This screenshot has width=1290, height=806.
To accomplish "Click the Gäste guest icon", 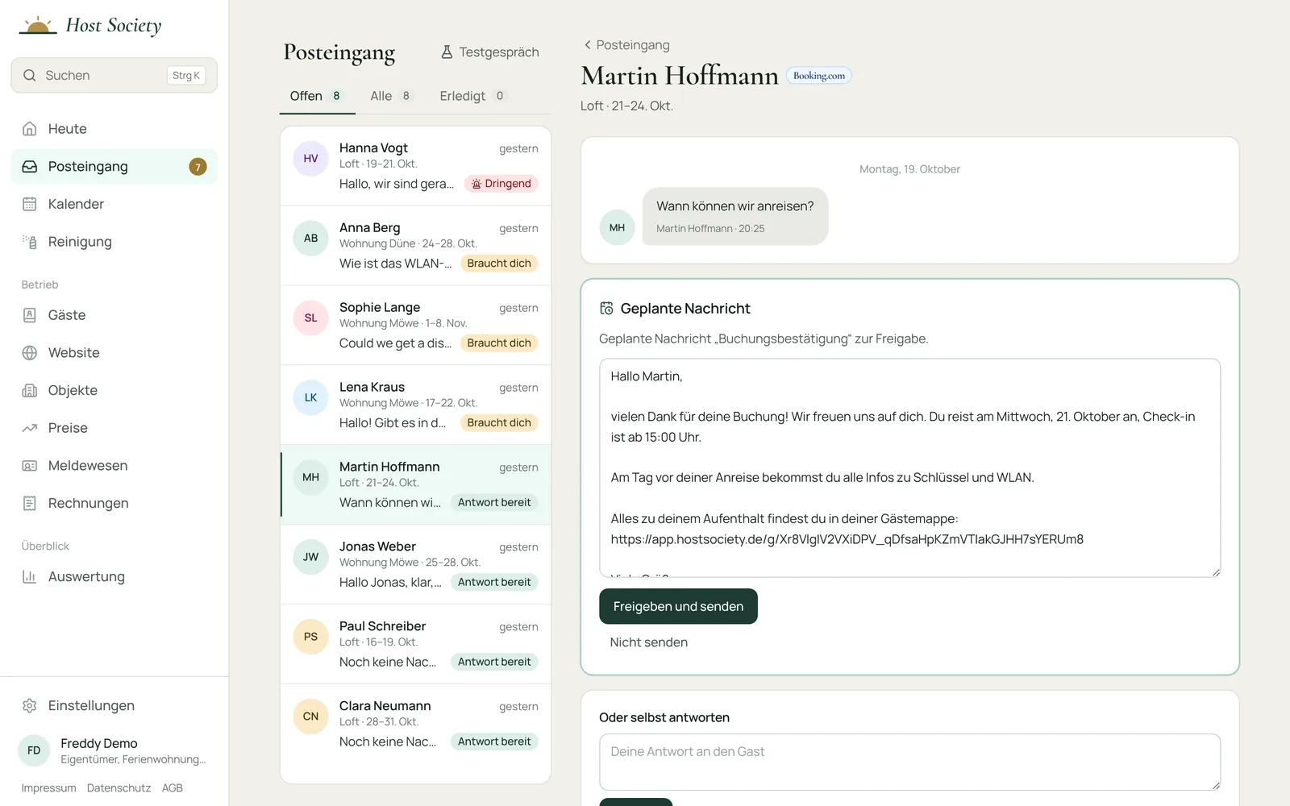I will click(x=30, y=315).
